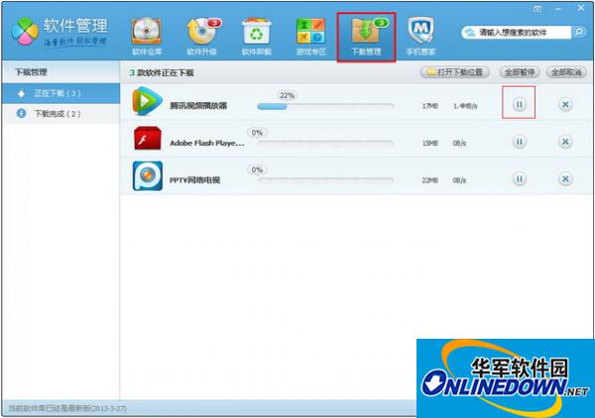Viewport: 595px width, 418px height.
Task: Open the 手机管家 phone manager tab
Action: 420,37
